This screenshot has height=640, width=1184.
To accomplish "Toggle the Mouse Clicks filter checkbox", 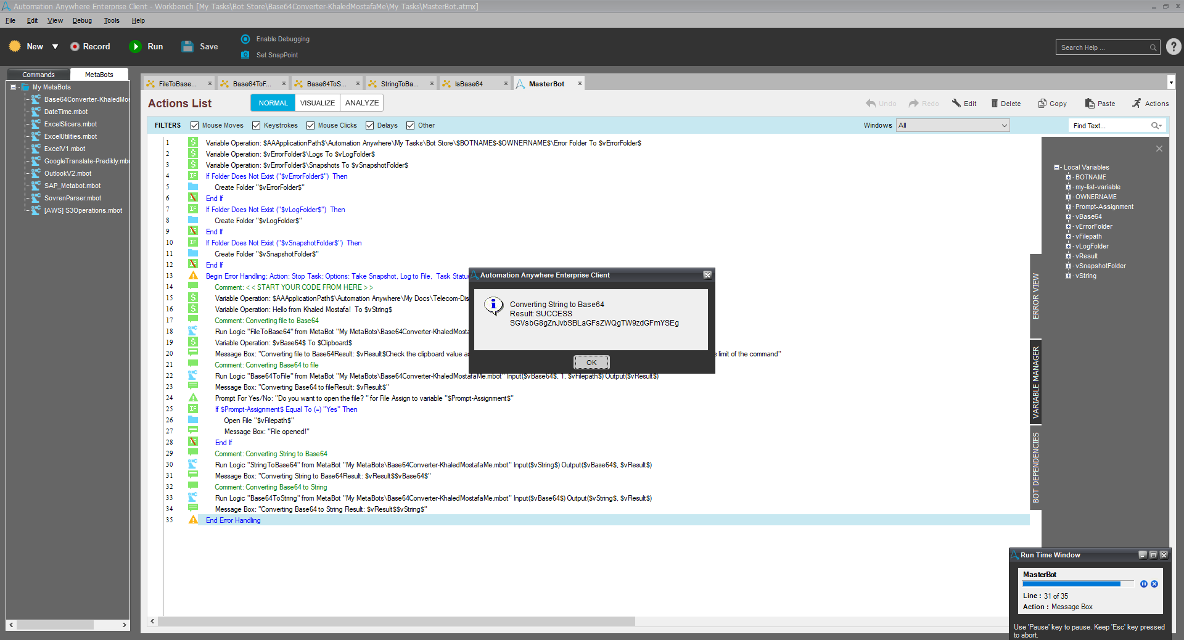I will (310, 125).
